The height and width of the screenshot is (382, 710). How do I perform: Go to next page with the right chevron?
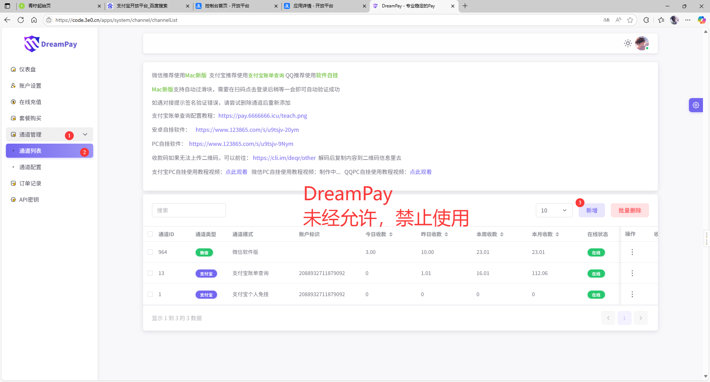click(640, 318)
